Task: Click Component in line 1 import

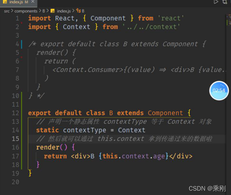Action: coord(108,19)
